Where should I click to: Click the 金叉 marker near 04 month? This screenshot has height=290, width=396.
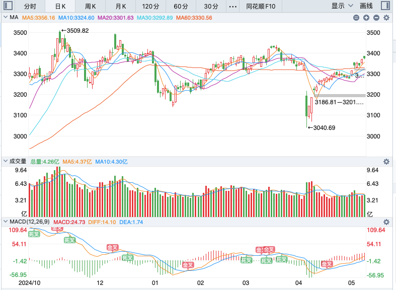click(x=327, y=264)
